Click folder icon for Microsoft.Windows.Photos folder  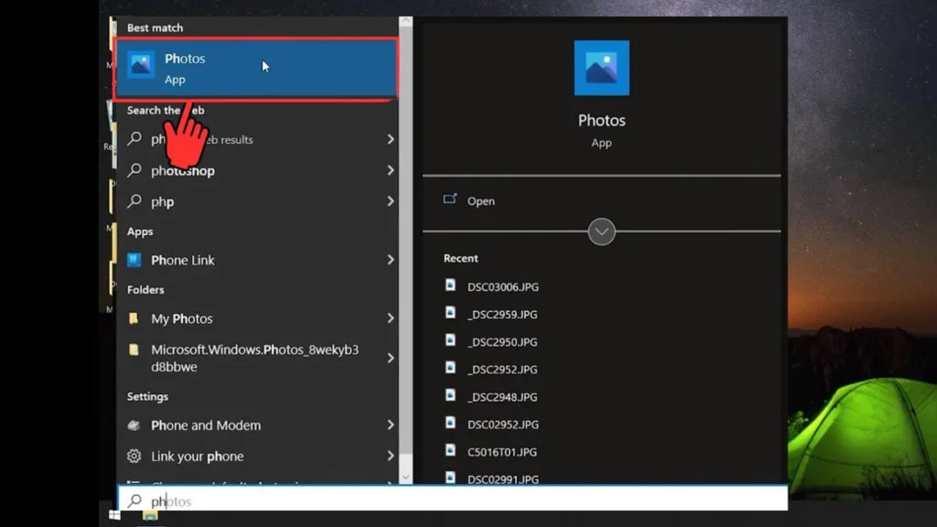point(134,350)
